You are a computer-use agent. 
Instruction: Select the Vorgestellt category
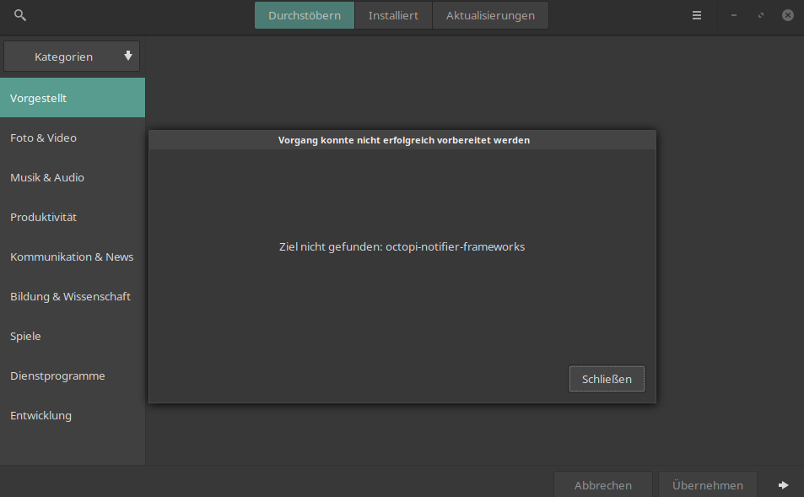[x=73, y=98]
